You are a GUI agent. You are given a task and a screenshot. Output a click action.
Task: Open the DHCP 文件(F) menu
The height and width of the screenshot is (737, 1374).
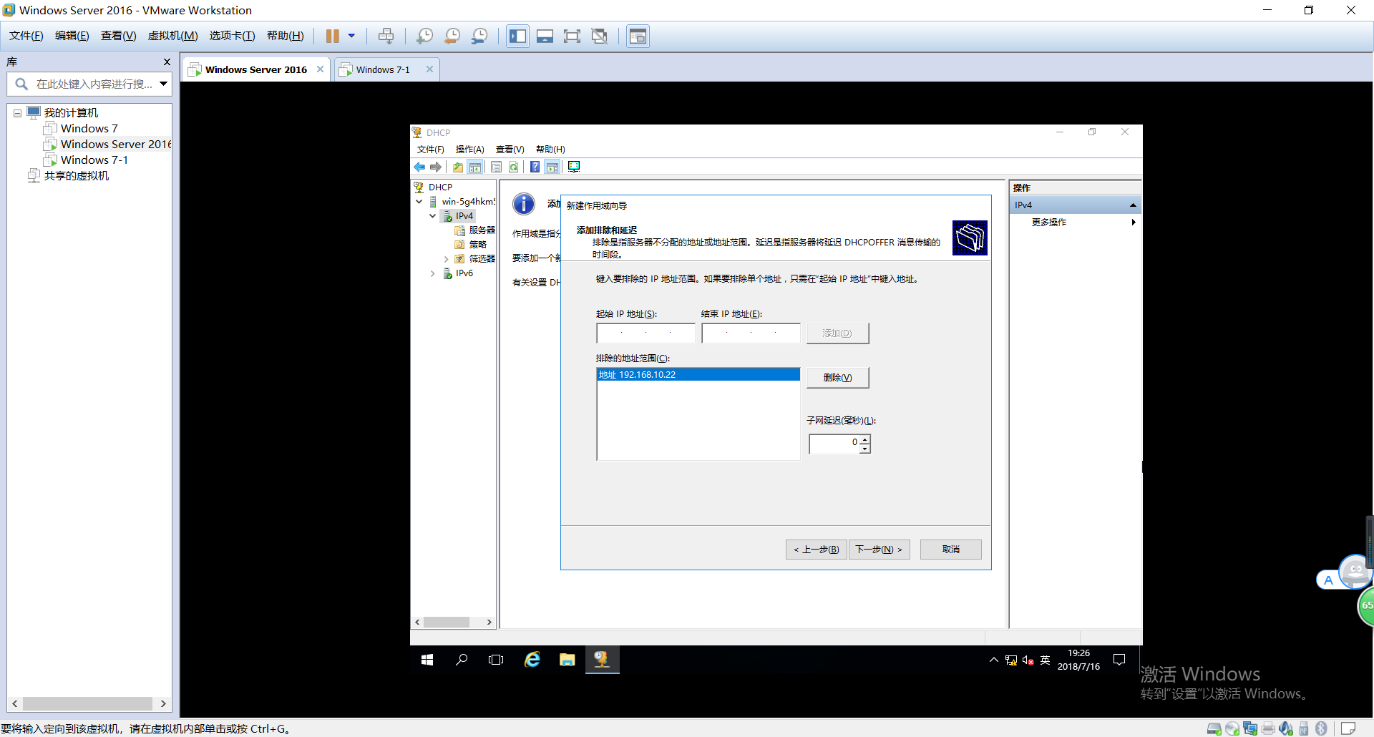430,150
